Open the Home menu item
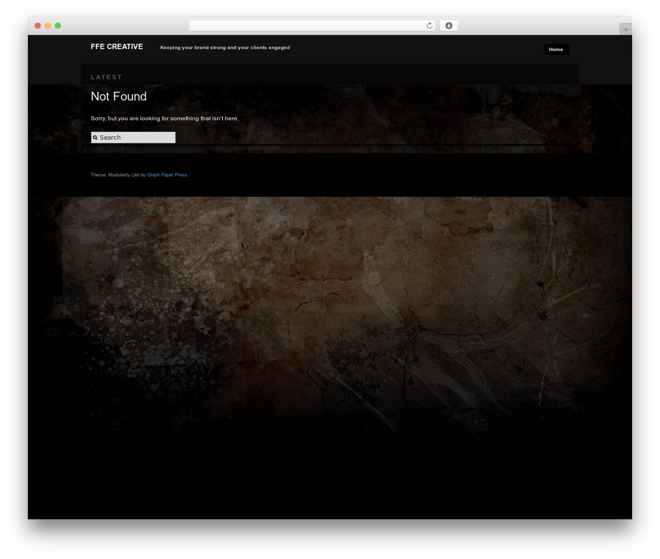The image size is (660, 559). pos(556,50)
